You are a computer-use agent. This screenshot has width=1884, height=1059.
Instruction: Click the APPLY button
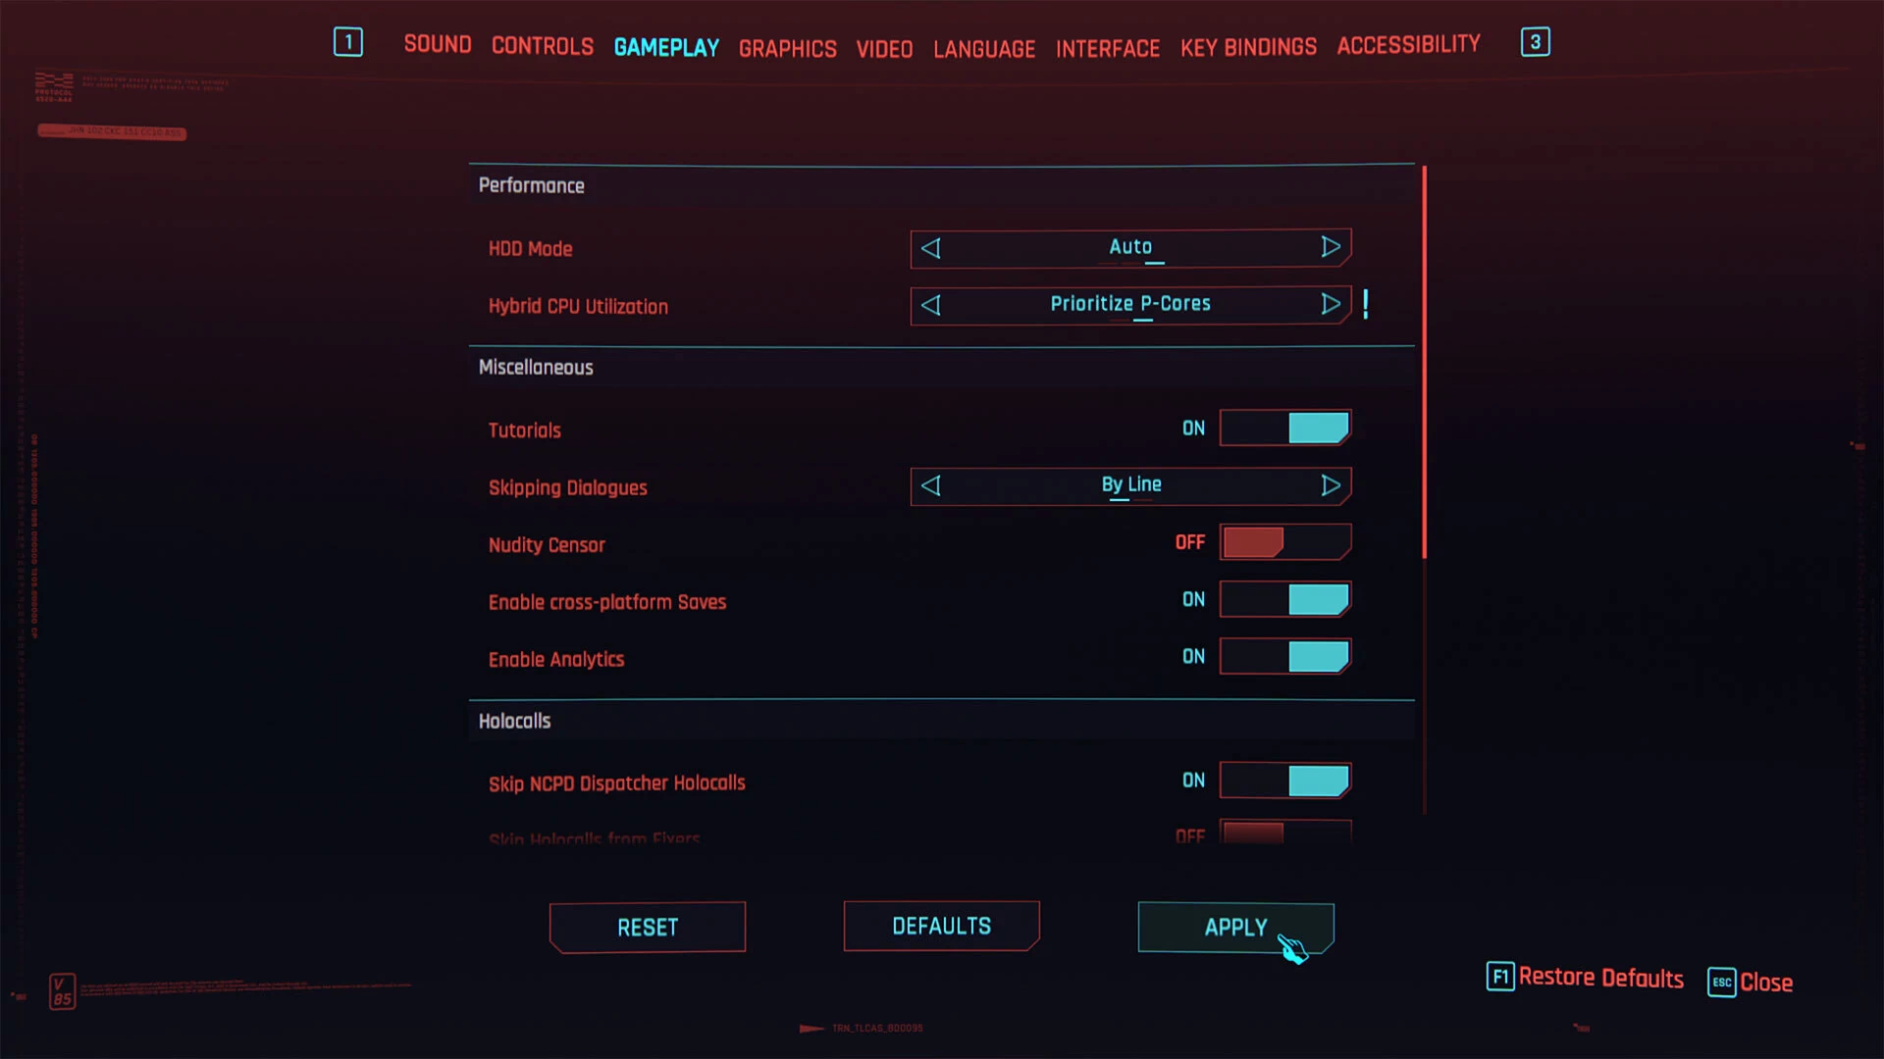[x=1234, y=927]
